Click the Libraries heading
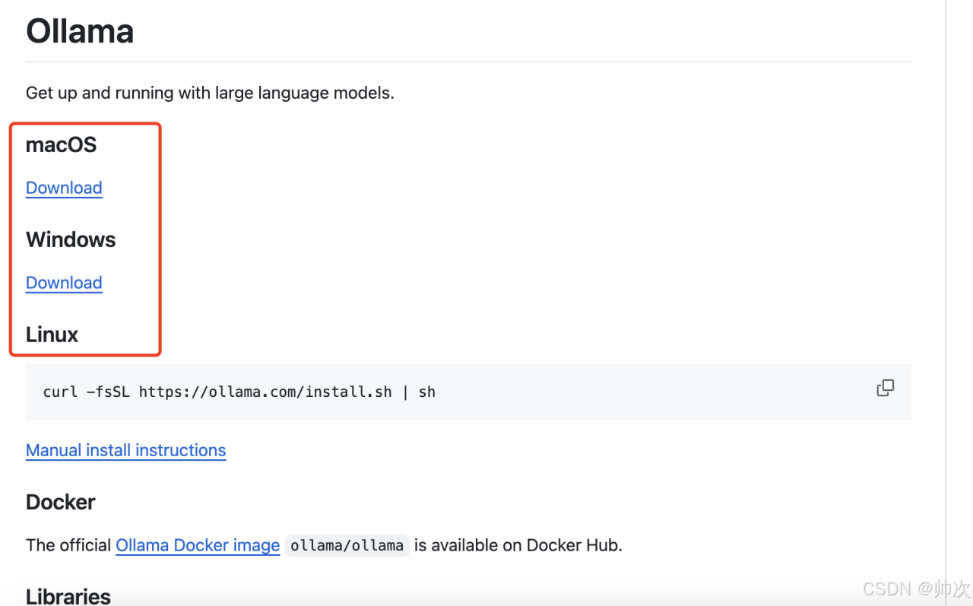 (x=68, y=596)
